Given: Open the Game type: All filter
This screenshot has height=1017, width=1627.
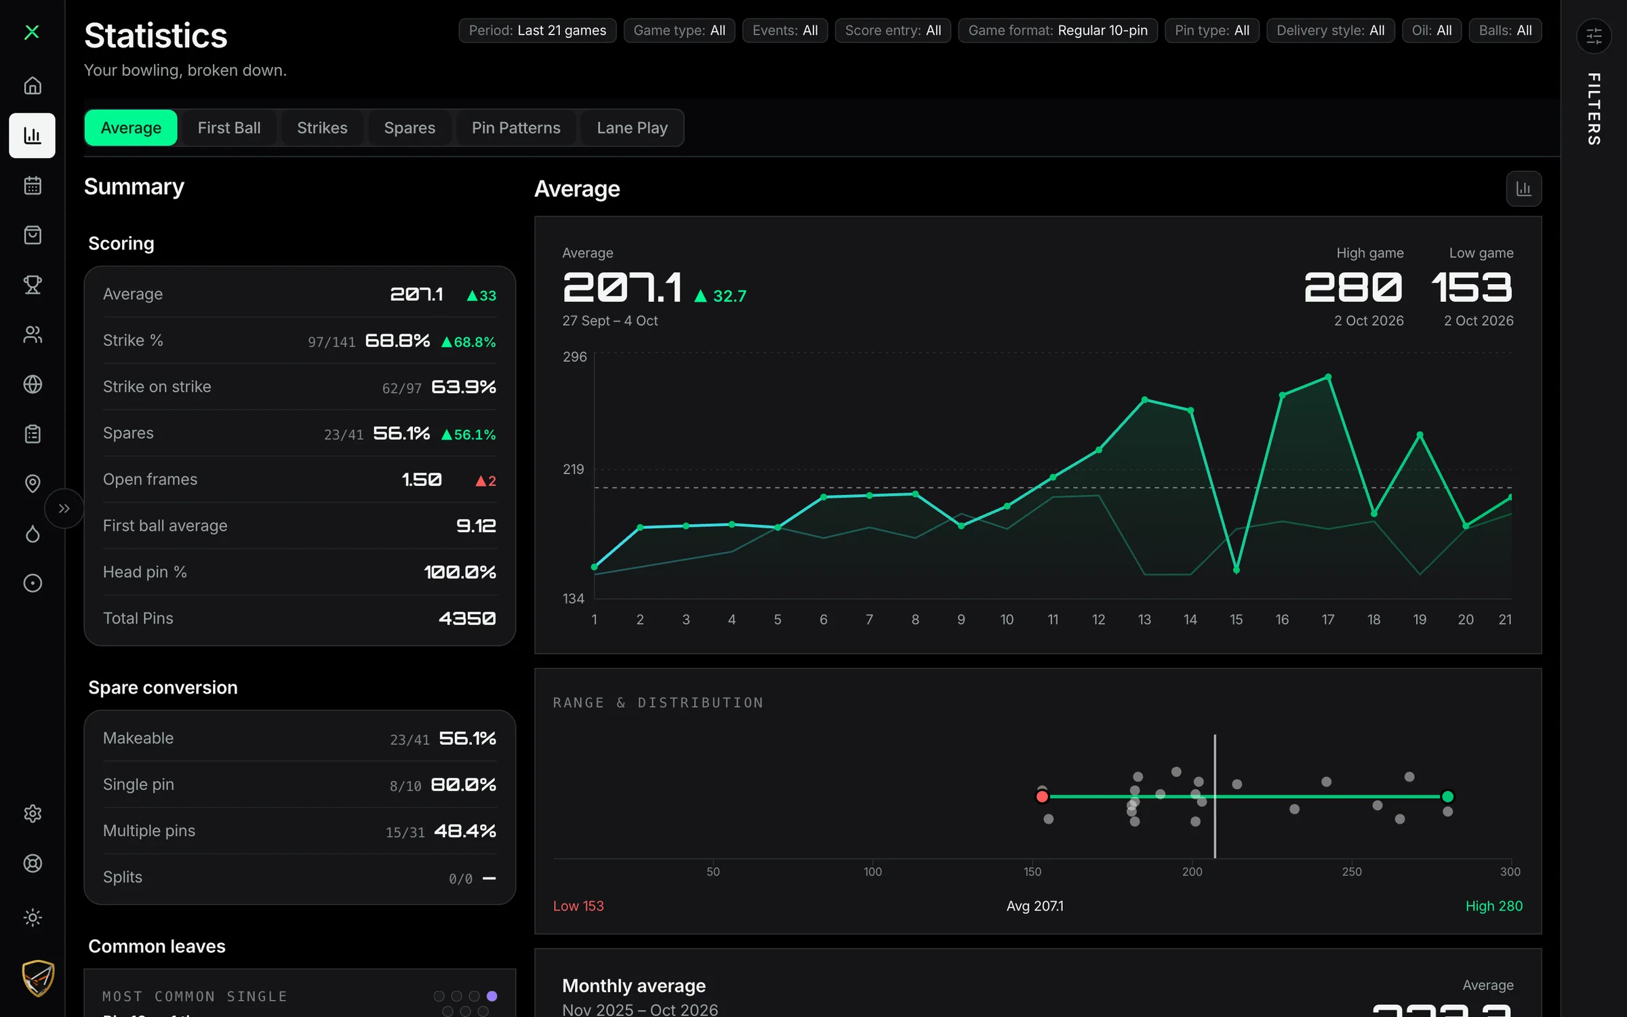Looking at the screenshot, I should click(x=679, y=31).
